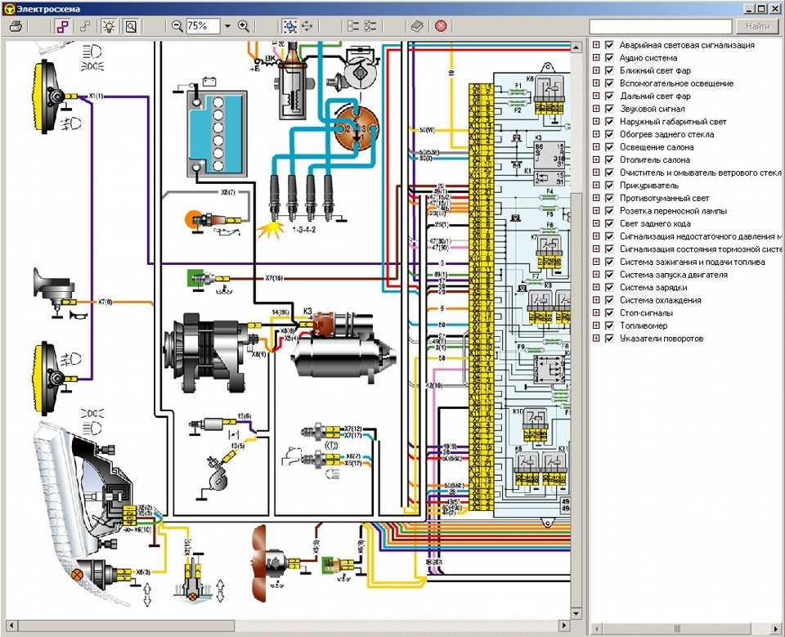The height and width of the screenshot is (637, 785).
Task: Expand the Ближний свет фар tree node
Action: pos(596,71)
